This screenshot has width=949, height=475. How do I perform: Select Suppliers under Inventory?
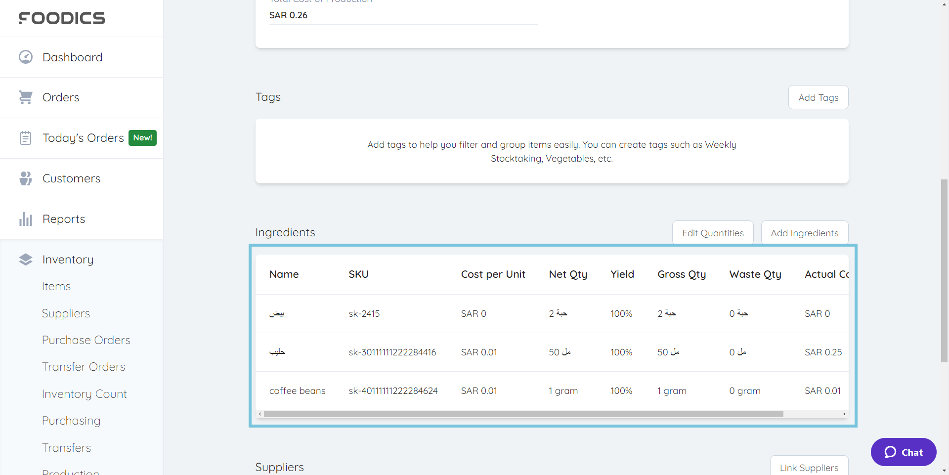66,313
